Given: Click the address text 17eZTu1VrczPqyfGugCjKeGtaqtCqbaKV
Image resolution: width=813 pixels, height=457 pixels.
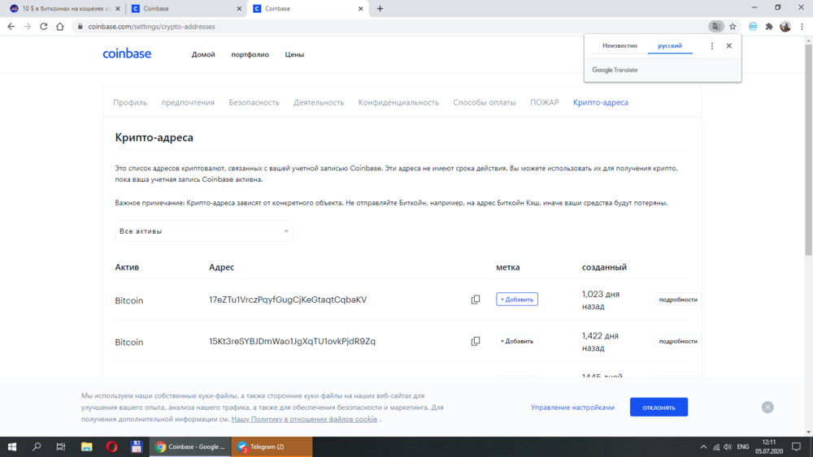Looking at the screenshot, I should [288, 300].
